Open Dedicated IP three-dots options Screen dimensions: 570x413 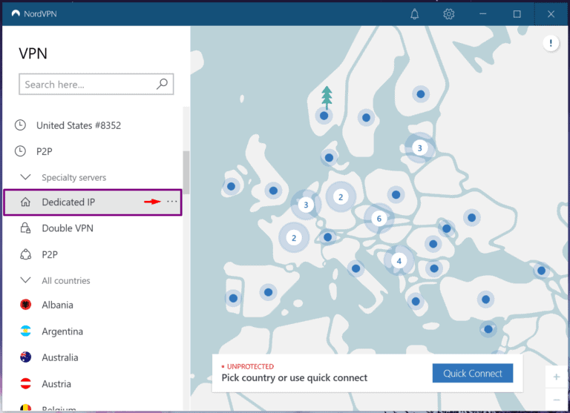click(172, 202)
